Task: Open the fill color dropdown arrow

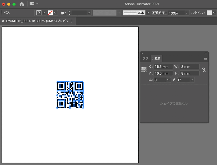Action: (44, 13)
